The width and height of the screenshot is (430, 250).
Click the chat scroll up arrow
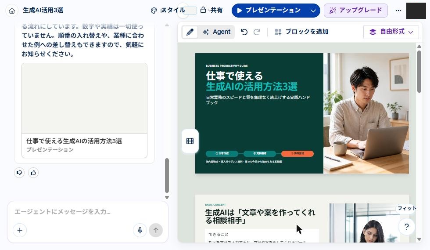(167, 25)
